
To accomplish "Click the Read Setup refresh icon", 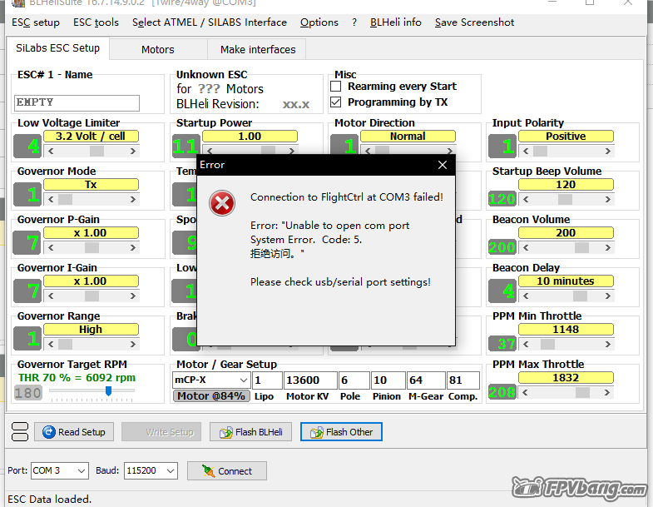I will point(49,432).
